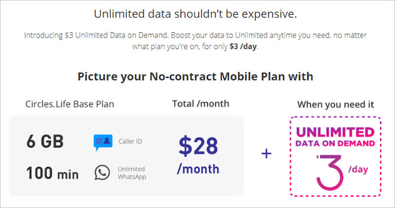395x208 pixels.
Task: Open the Unlimited Data on Demand box
Action: pos(336,156)
